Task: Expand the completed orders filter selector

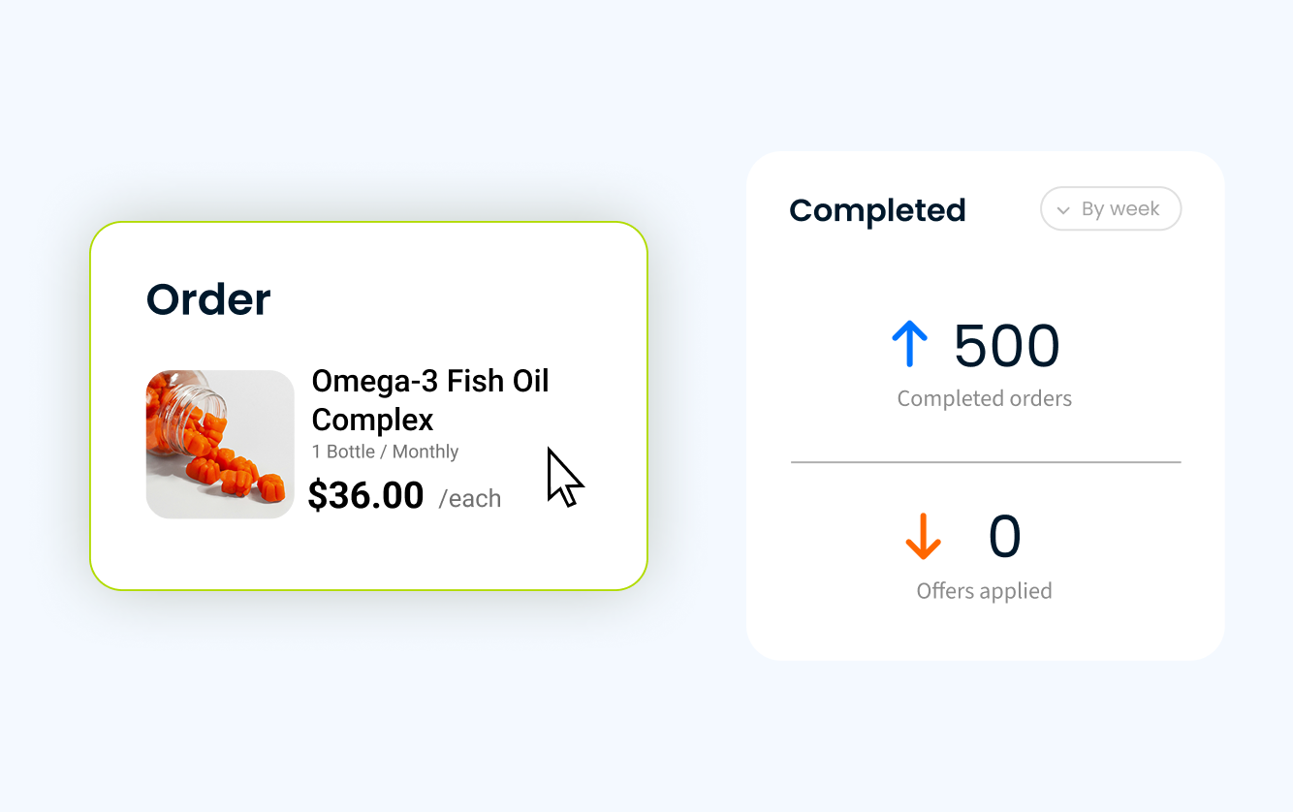Action: [1110, 208]
